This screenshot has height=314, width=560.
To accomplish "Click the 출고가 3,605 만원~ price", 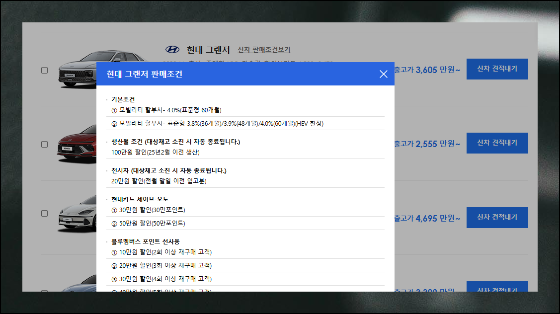I will (427, 70).
